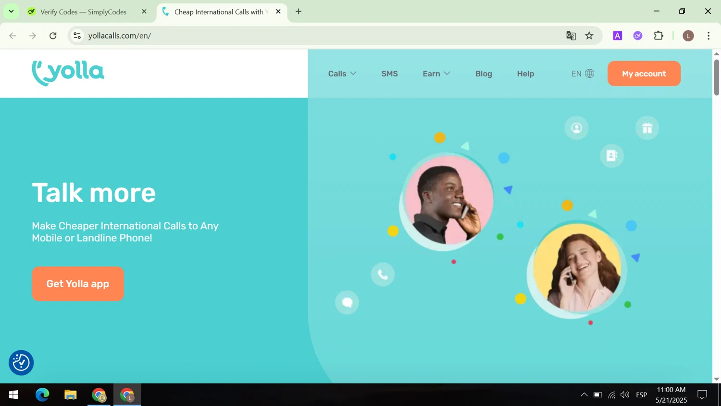
Task: Open the SimplyCodes extension icon
Action: (x=638, y=36)
